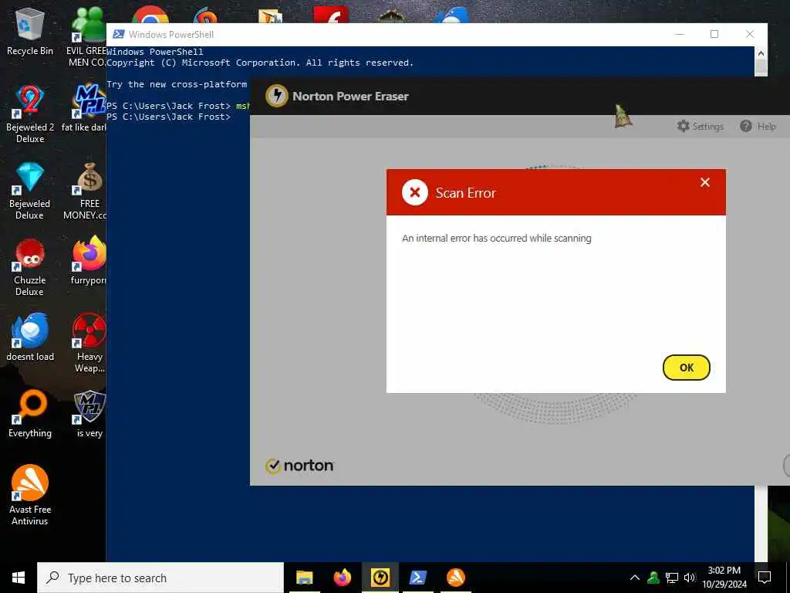This screenshot has width=790, height=593.
Task: Open Norton Power Eraser Settings
Action: click(701, 126)
